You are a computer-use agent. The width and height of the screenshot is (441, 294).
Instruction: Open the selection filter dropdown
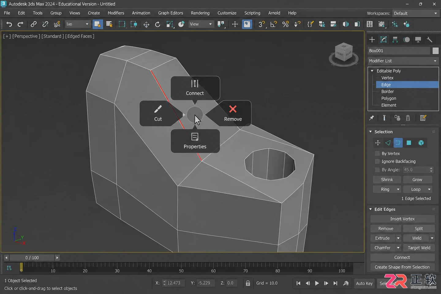tap(77, 24)
